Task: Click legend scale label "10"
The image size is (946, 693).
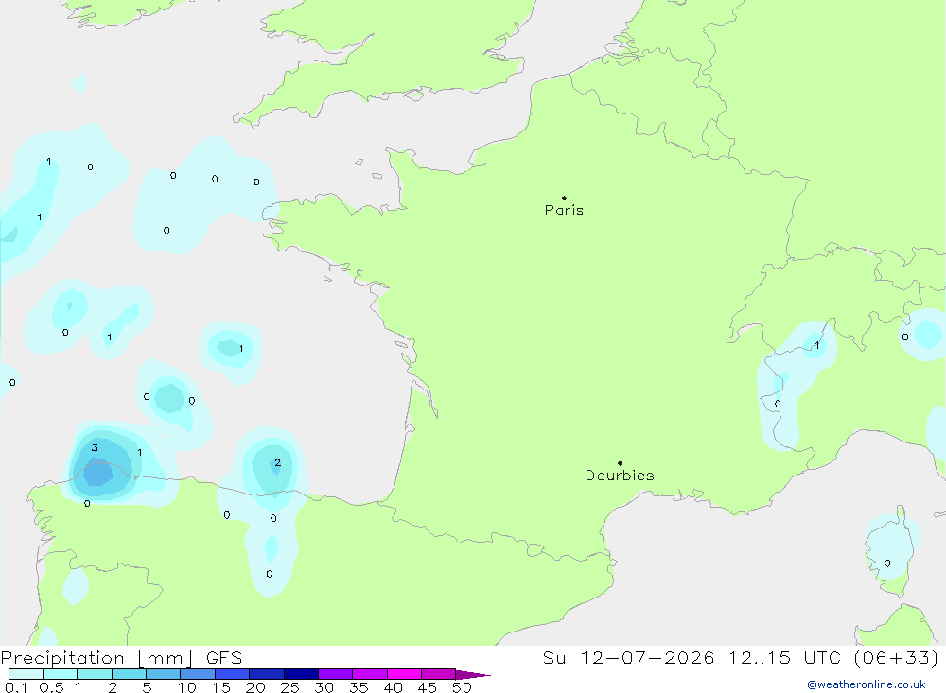Action: (187, 687)
